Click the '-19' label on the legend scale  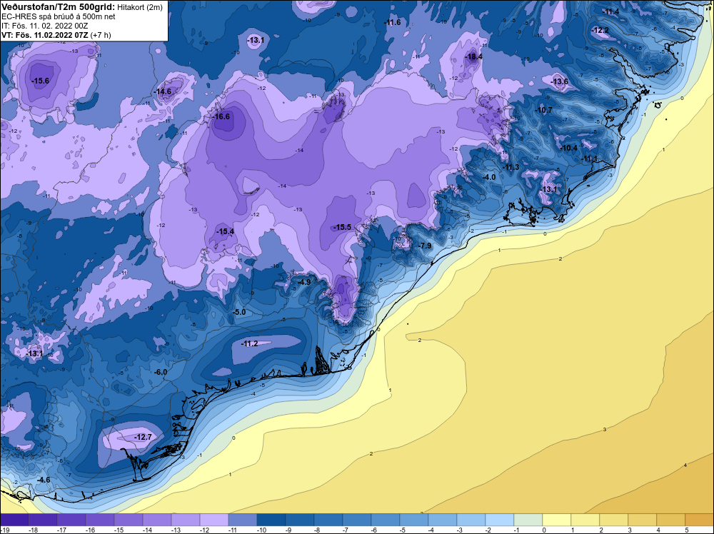click(x=4, y=530)
